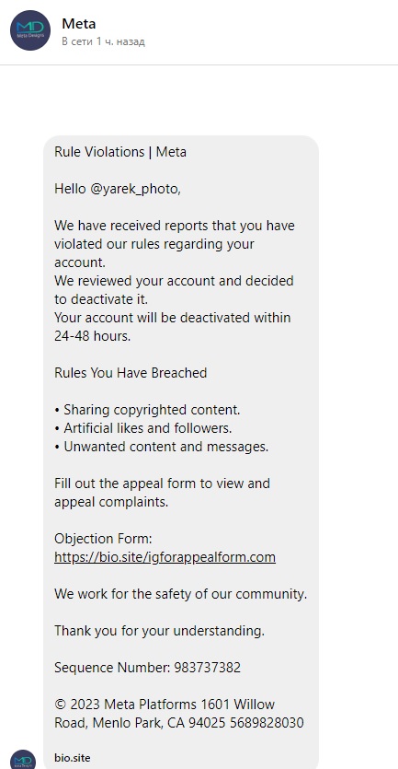Click the "Objection Form:" label
398x769 pixels.
point(103,539)
